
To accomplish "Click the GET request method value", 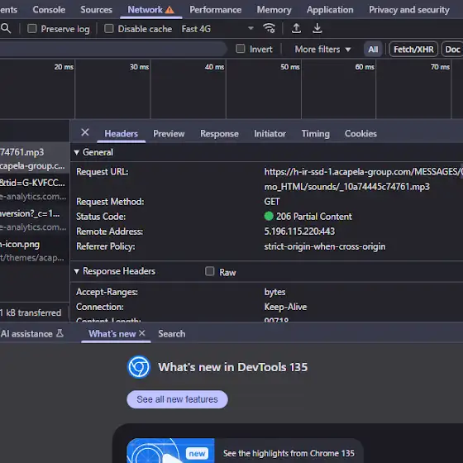I will 272,202.
